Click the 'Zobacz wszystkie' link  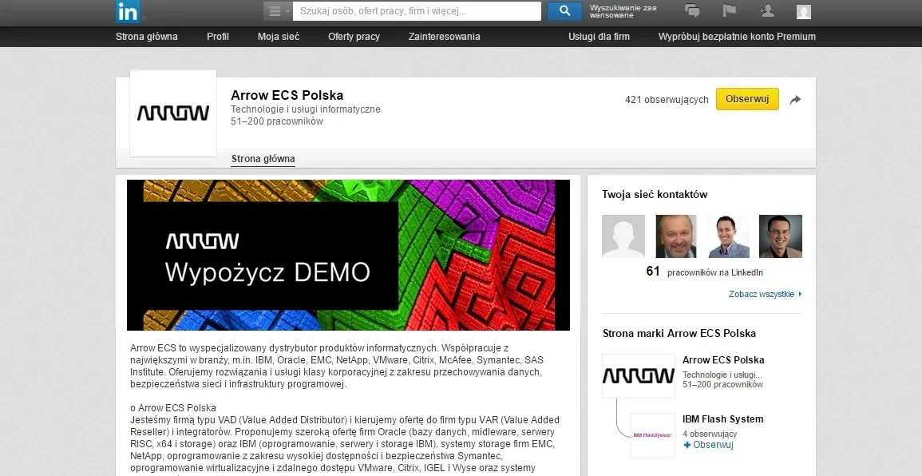coord(765,294)
